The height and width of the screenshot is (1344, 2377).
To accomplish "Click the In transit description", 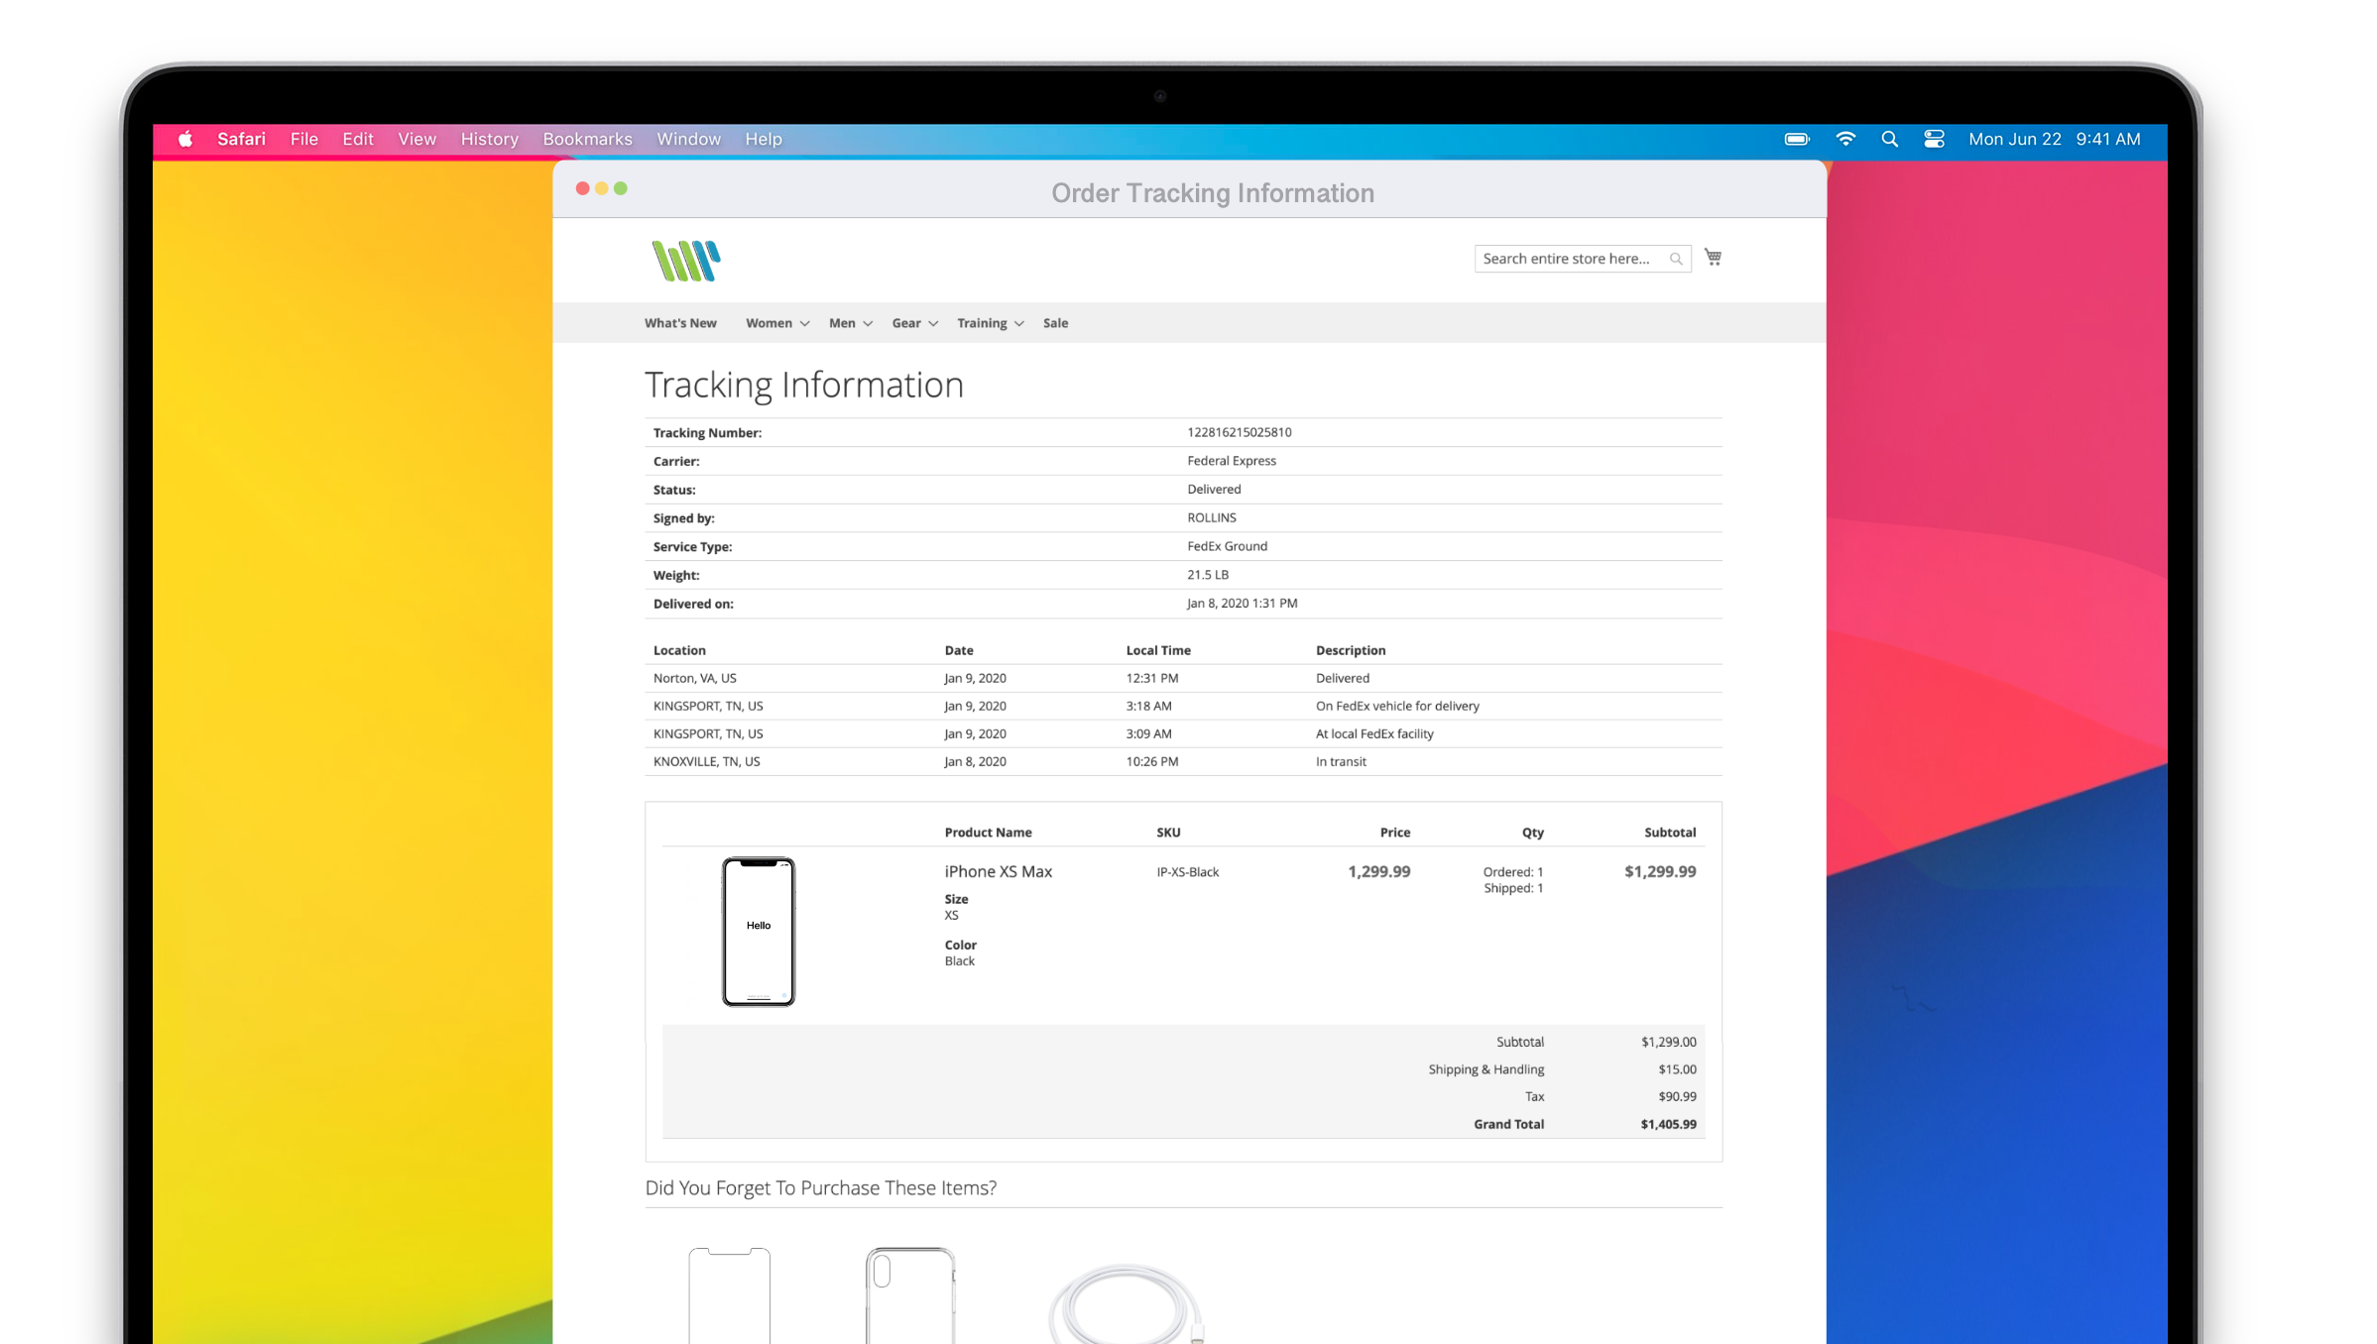I will tap(1341, 761).
